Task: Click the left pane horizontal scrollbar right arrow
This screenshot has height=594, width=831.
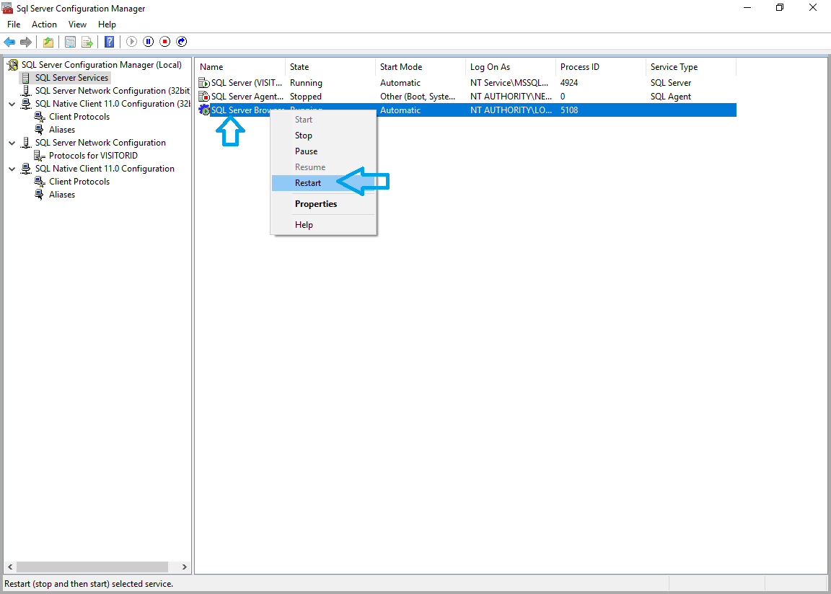Action: click(185, 567)
